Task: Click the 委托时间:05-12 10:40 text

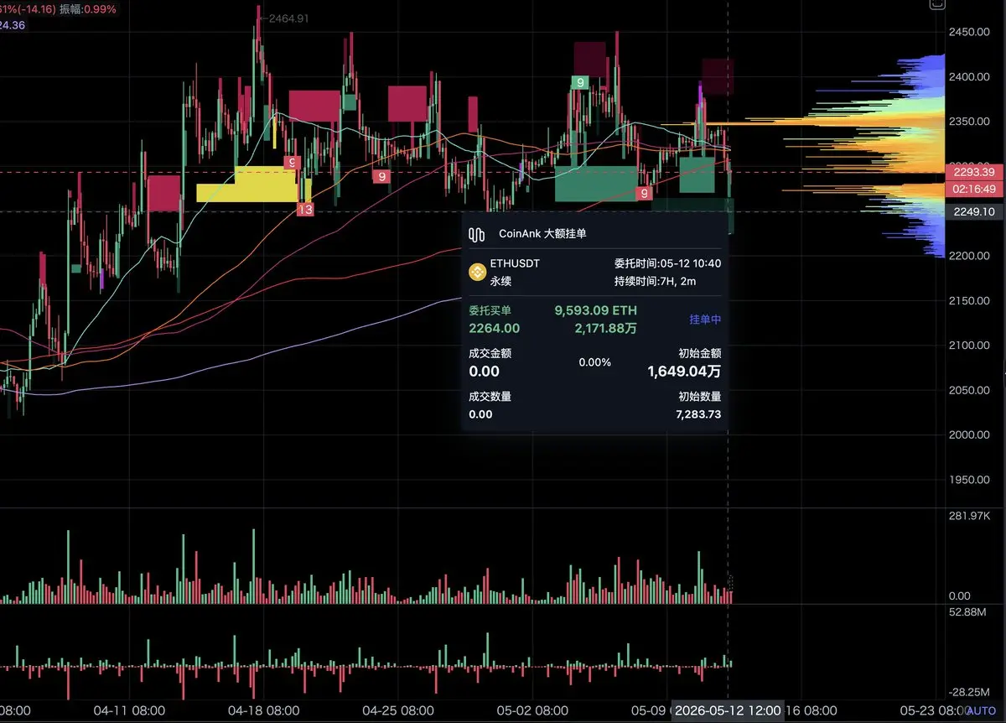Action: tap(667, 263)
